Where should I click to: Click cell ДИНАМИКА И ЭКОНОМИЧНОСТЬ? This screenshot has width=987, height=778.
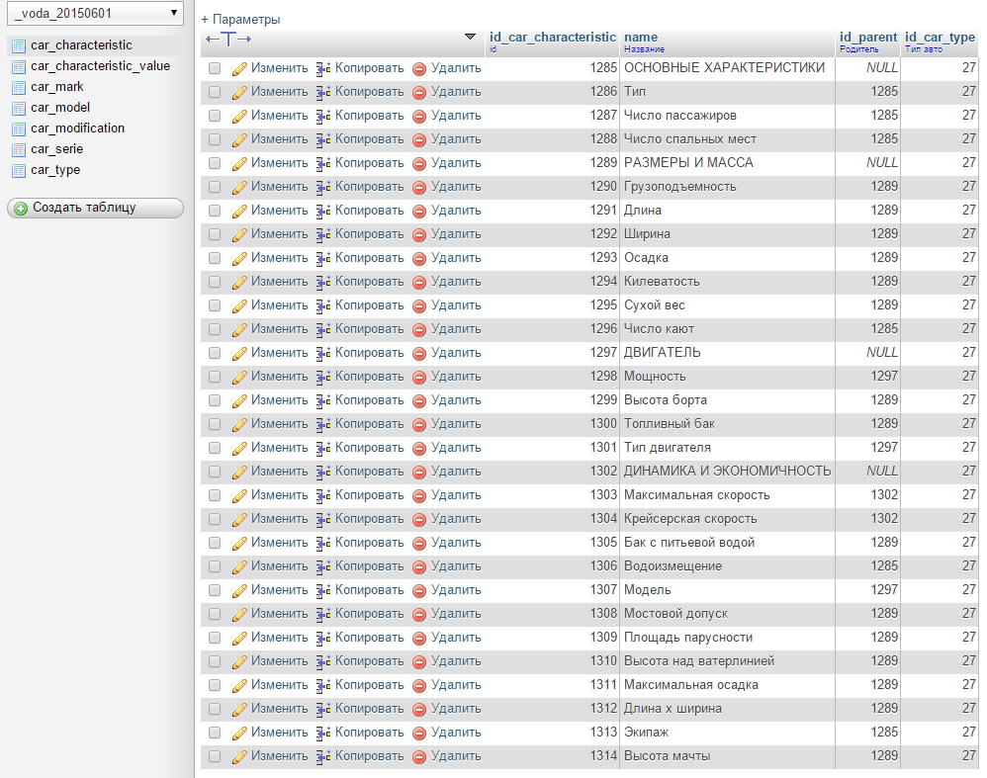coord(727,472)
